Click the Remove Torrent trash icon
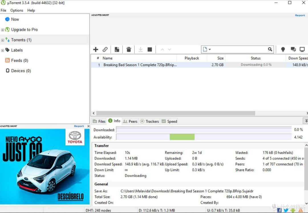308x213 pixels. click(x=129, y=49)
